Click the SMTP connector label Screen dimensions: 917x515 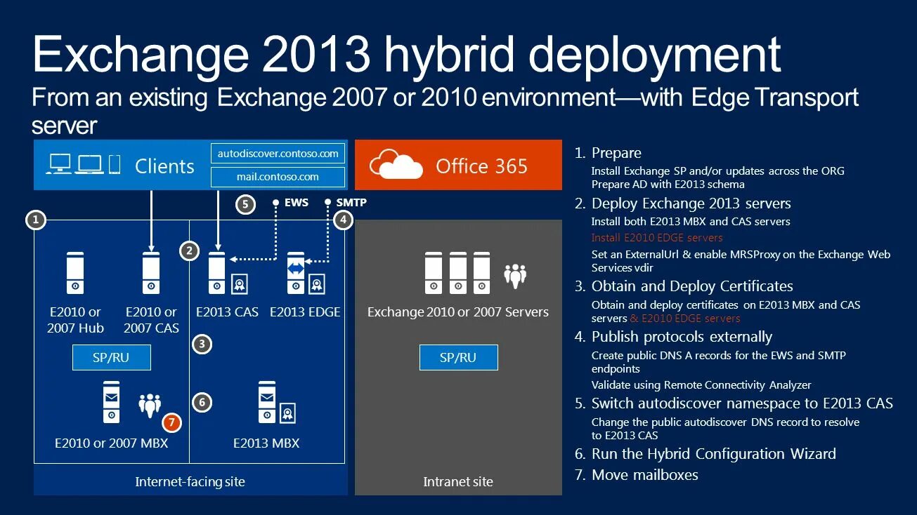click(351, 203)
